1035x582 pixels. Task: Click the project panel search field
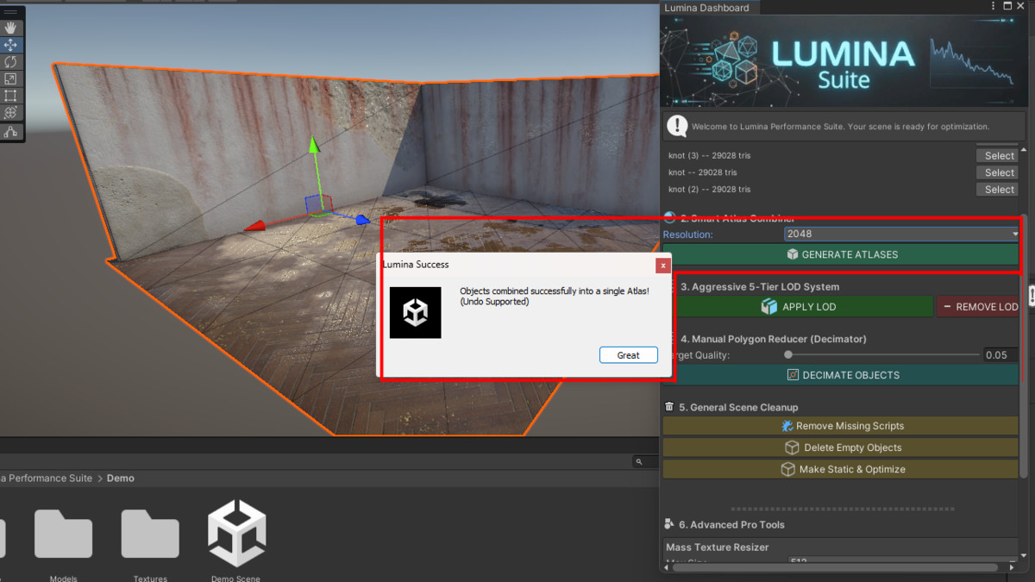[645, 462]
